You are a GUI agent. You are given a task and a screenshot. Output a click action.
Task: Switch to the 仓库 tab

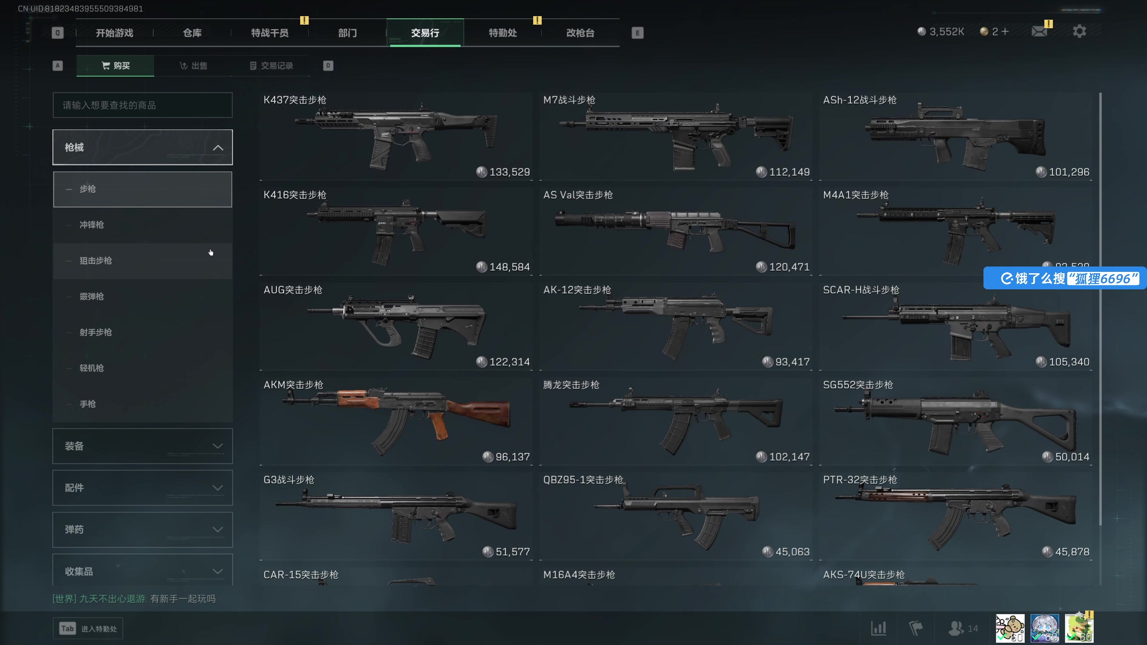pos(192,33)
